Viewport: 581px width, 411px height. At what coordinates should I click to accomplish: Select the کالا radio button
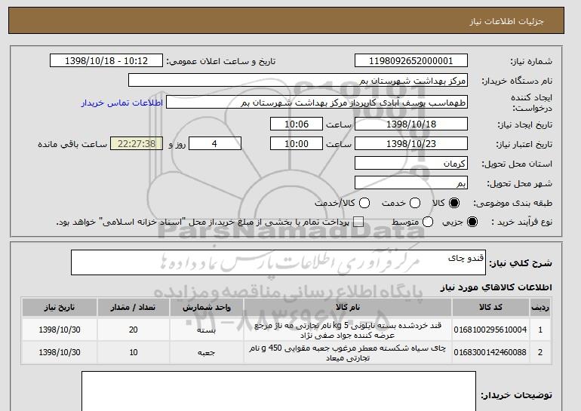[x=454, y=203]
